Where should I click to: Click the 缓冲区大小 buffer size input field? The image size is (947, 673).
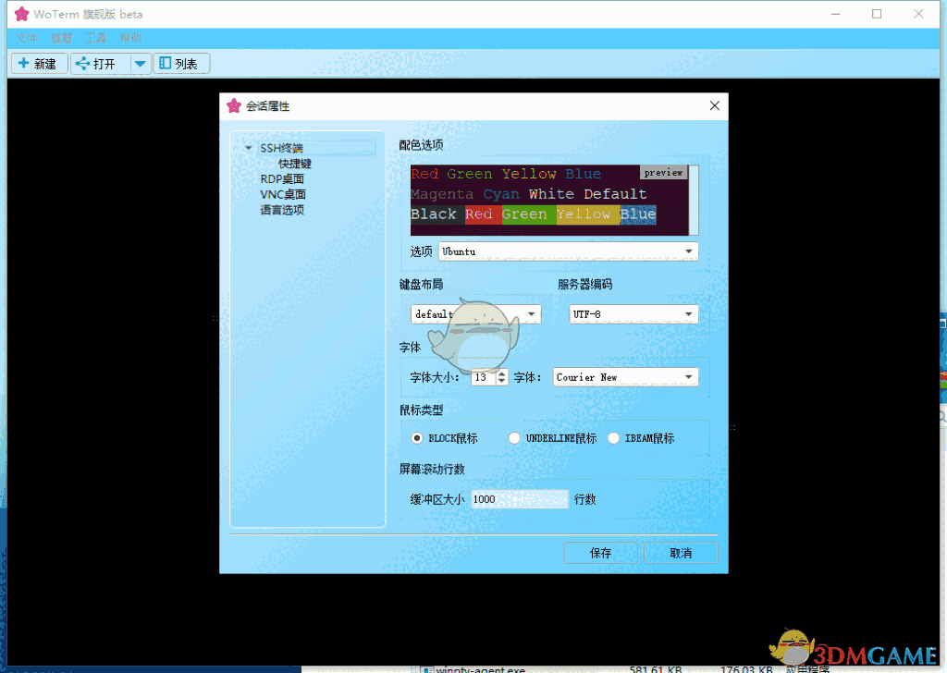[x=520, y=498]
